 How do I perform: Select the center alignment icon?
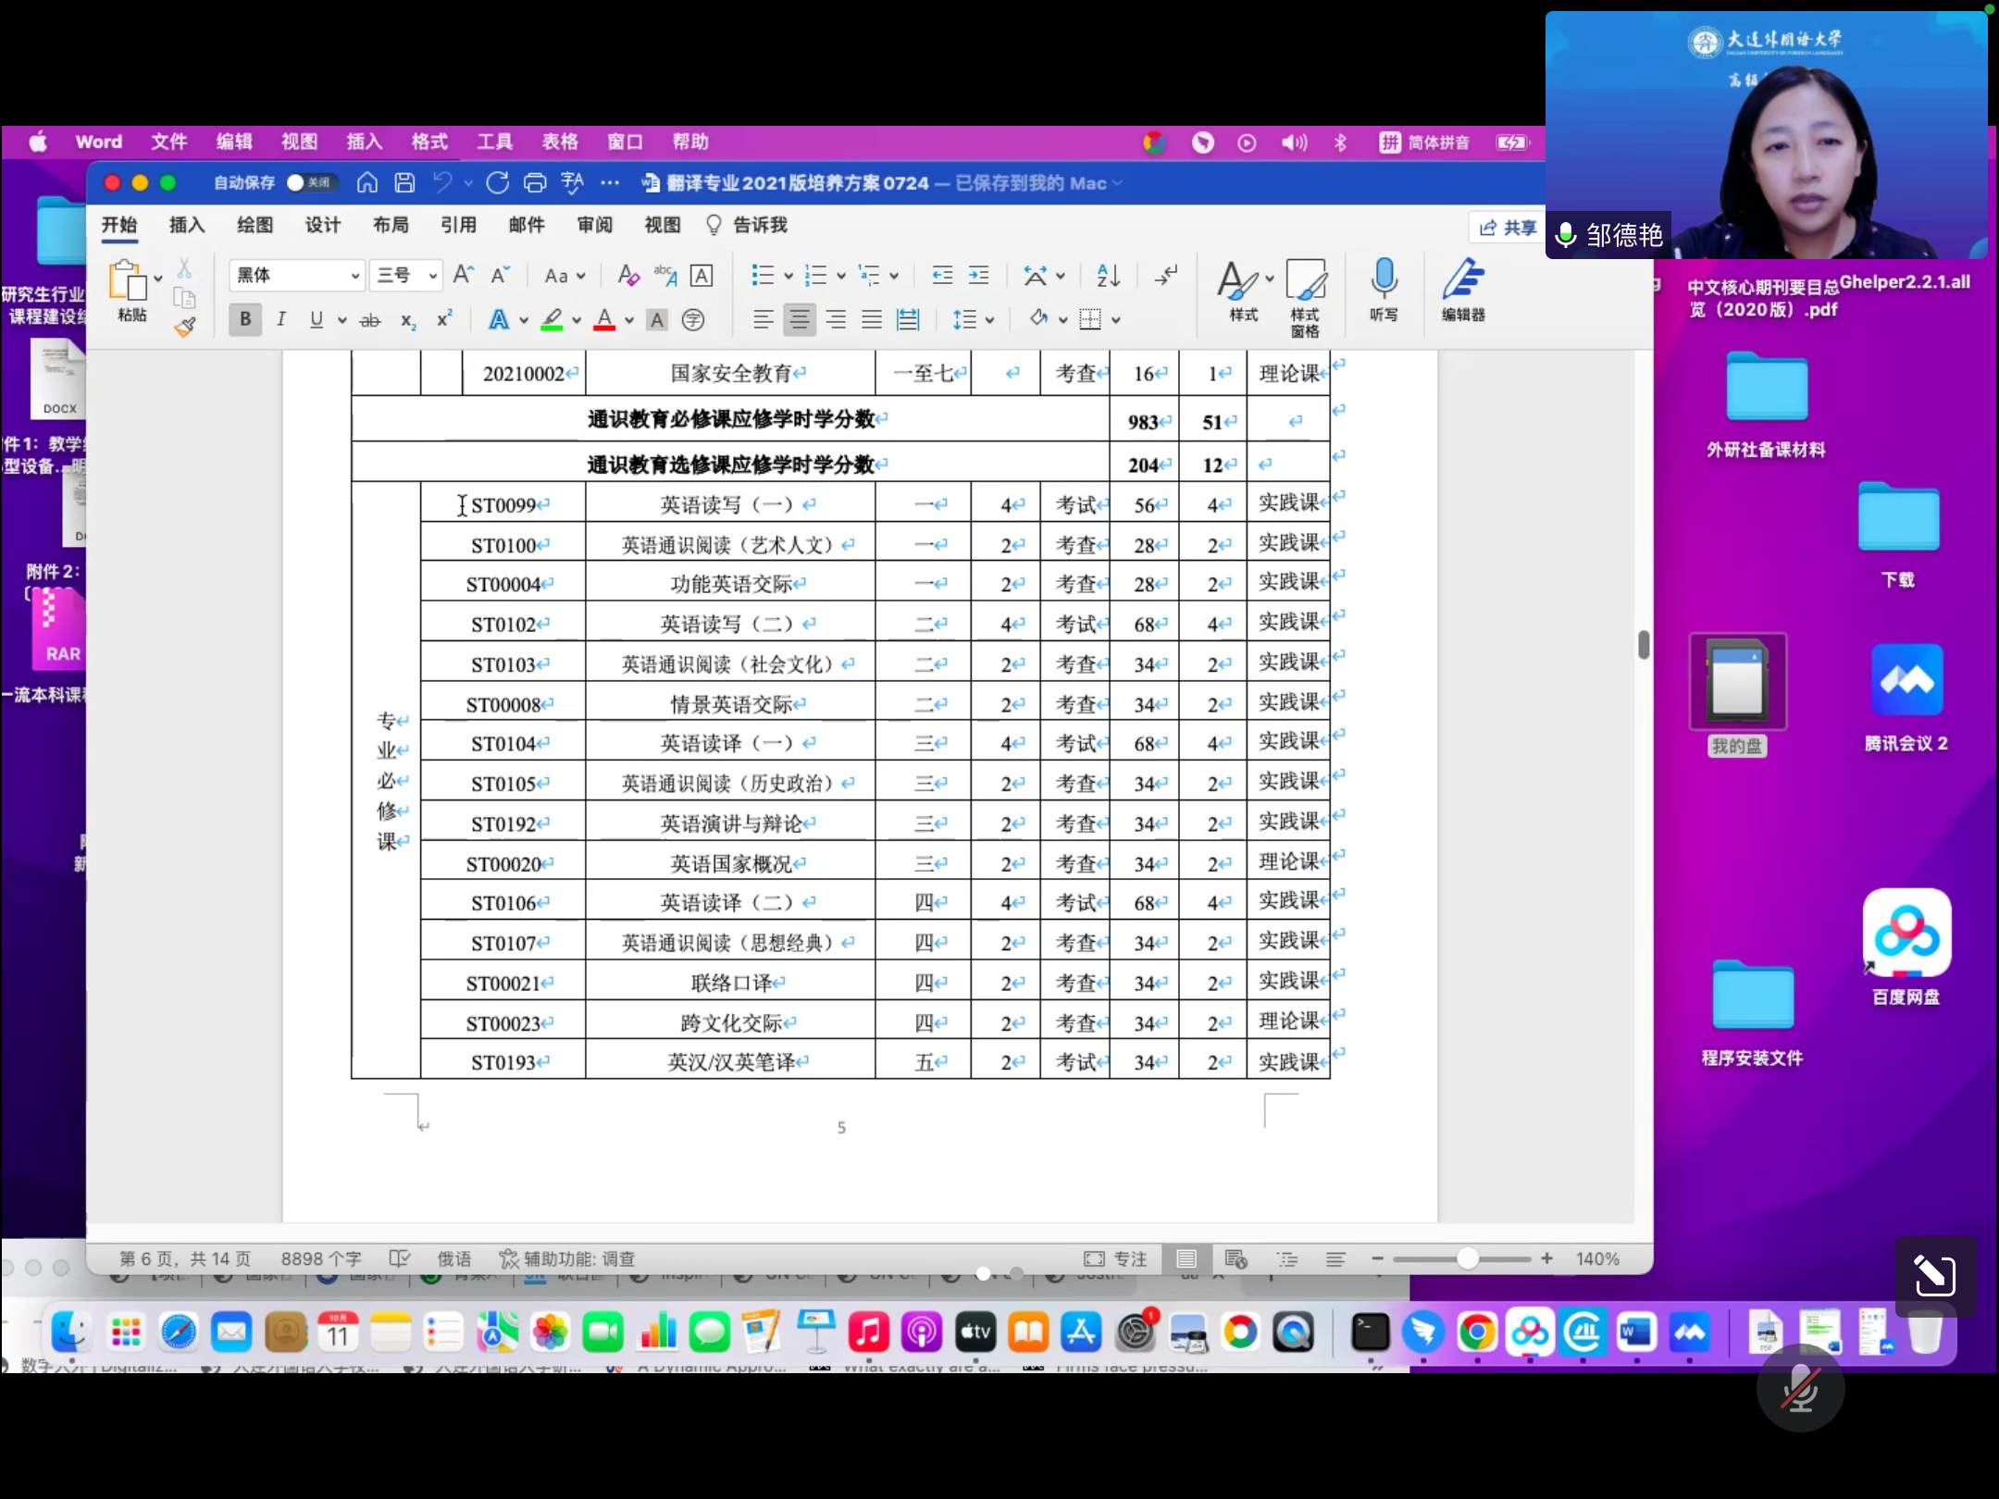pyautogui.click(x=799, y=320)
